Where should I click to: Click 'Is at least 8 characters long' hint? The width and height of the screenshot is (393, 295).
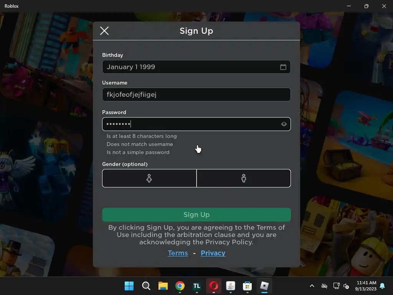point(142,136)
